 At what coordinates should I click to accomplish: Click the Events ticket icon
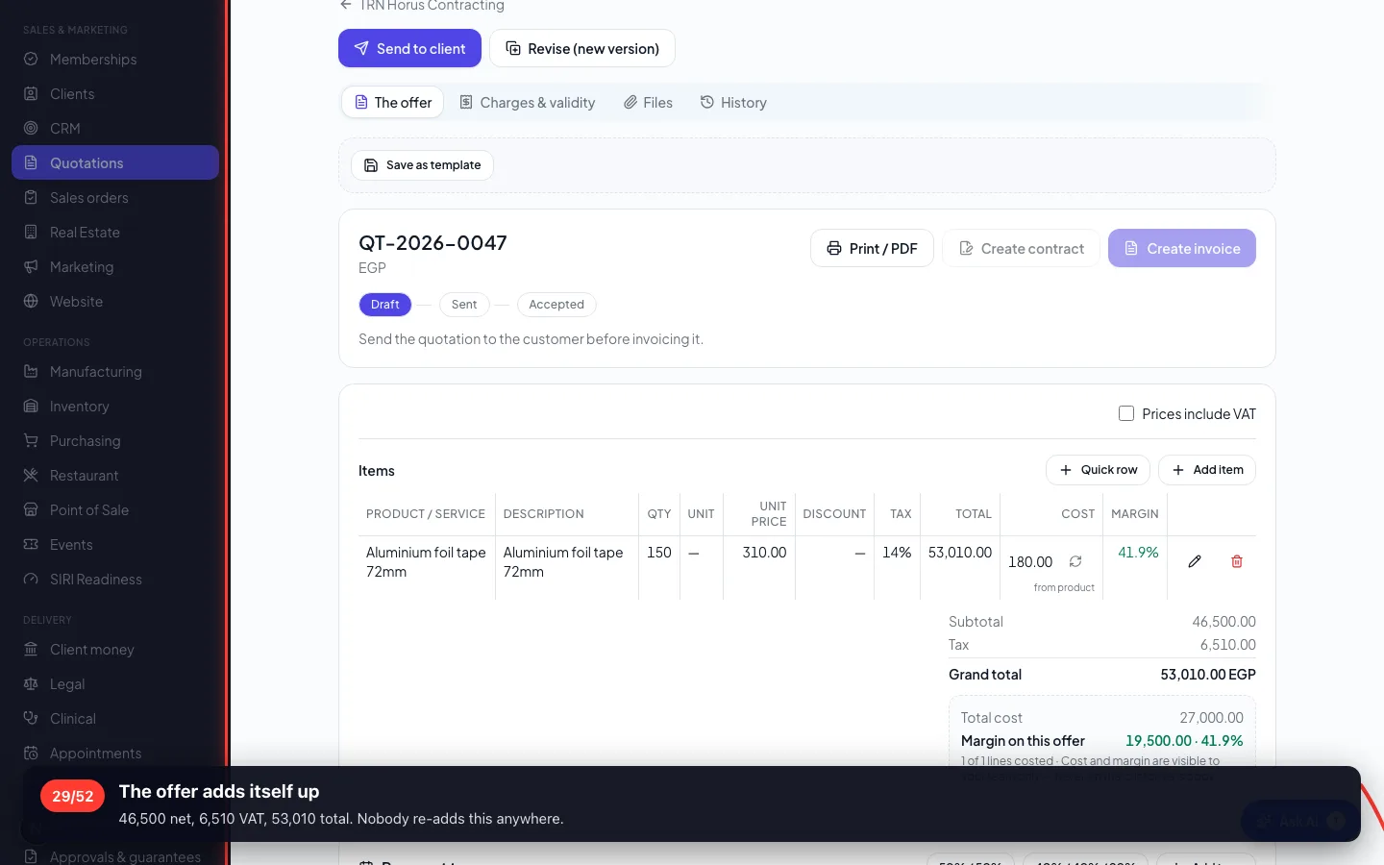(x=31, y=545)
